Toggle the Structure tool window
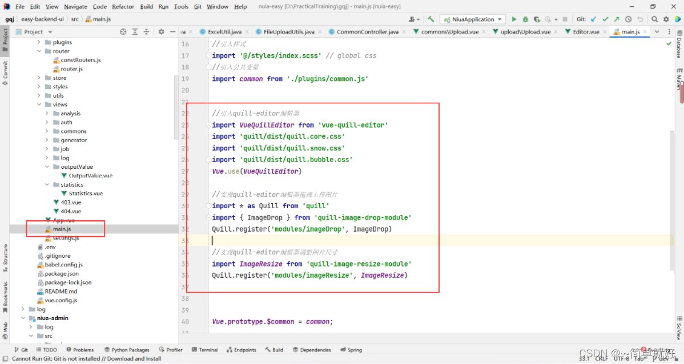The image size is (684, 364). tap(5, 255)
